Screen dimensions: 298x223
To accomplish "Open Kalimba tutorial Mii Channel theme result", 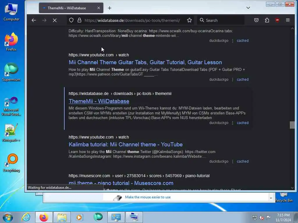I will 126,144.
